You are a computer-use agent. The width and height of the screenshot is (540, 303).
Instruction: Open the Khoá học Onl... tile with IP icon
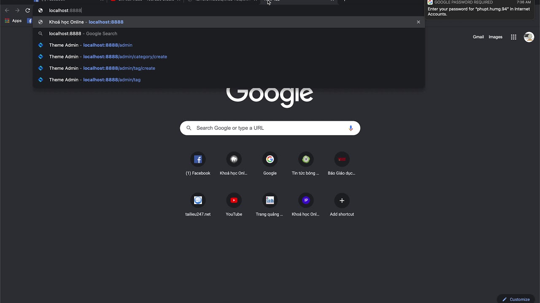pyautogui.click(x=306, y=205)
